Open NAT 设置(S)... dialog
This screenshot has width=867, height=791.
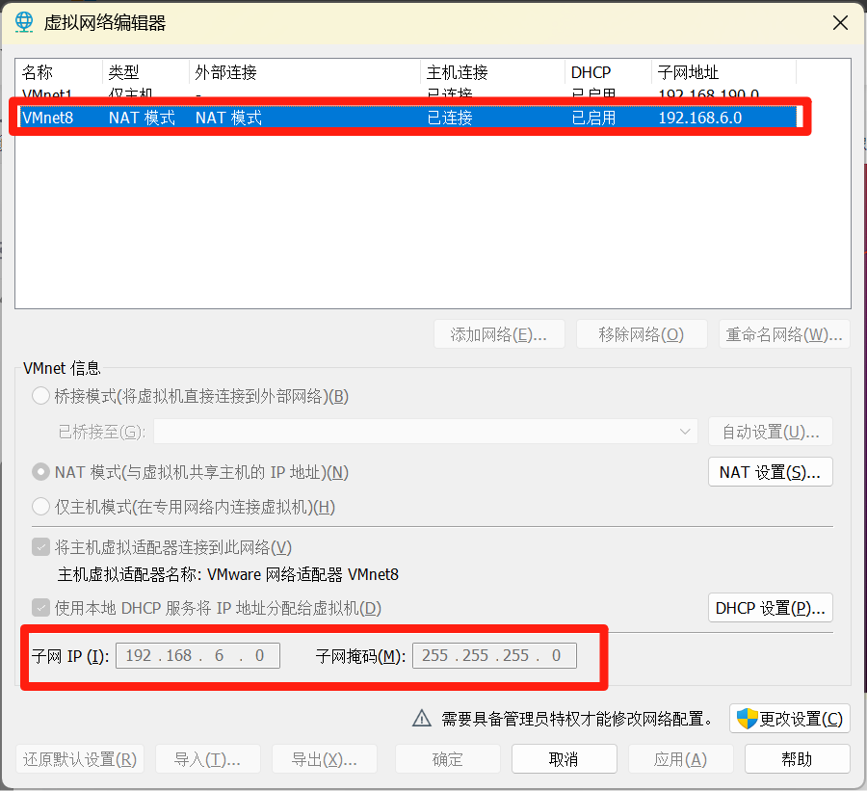click(771, 472)
